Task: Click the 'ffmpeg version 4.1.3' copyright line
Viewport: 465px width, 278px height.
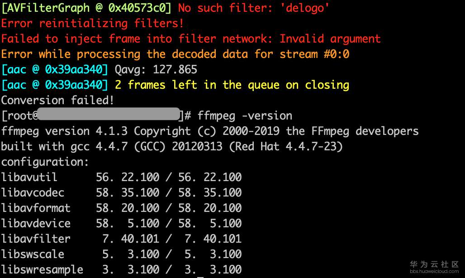Action: pyautogui.click(x=209, y=131)
